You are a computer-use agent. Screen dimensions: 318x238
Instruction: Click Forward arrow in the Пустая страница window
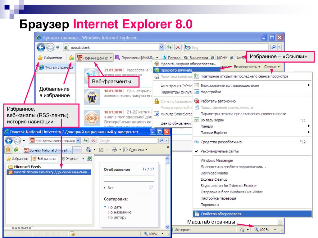tap(50, 47)
